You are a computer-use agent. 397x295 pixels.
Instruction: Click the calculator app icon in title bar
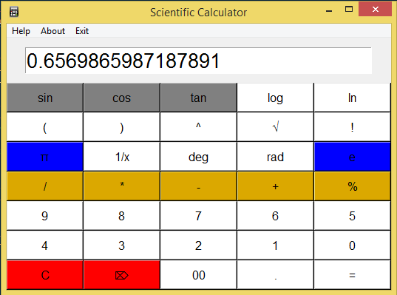(14, 12)
